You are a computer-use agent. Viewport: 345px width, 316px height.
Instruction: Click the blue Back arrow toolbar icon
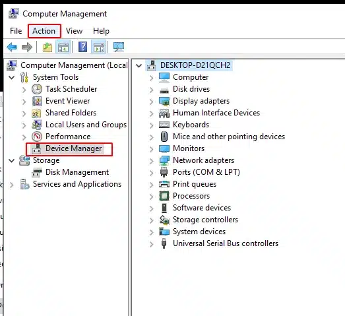tap(12, 47)
